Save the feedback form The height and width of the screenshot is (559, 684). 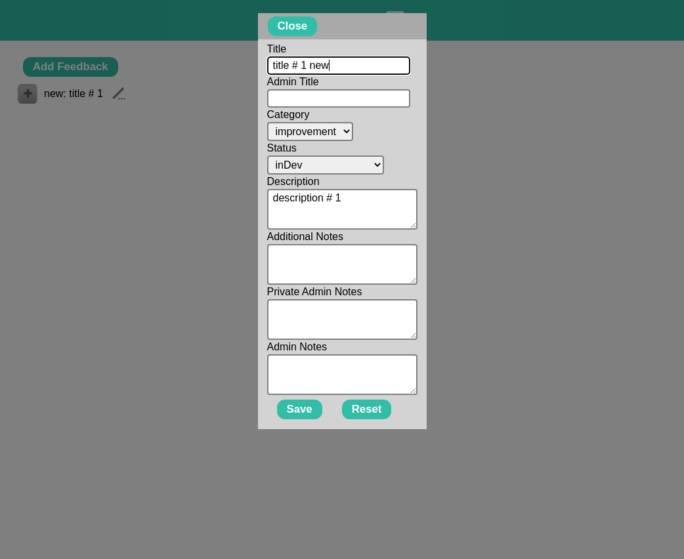[299, 409]
